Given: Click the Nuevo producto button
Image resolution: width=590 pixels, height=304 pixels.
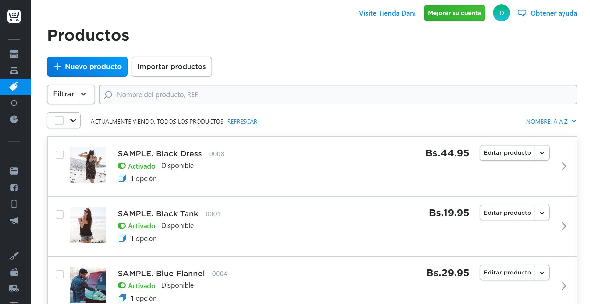Looking at the screenshot, I should click(87, 67).
